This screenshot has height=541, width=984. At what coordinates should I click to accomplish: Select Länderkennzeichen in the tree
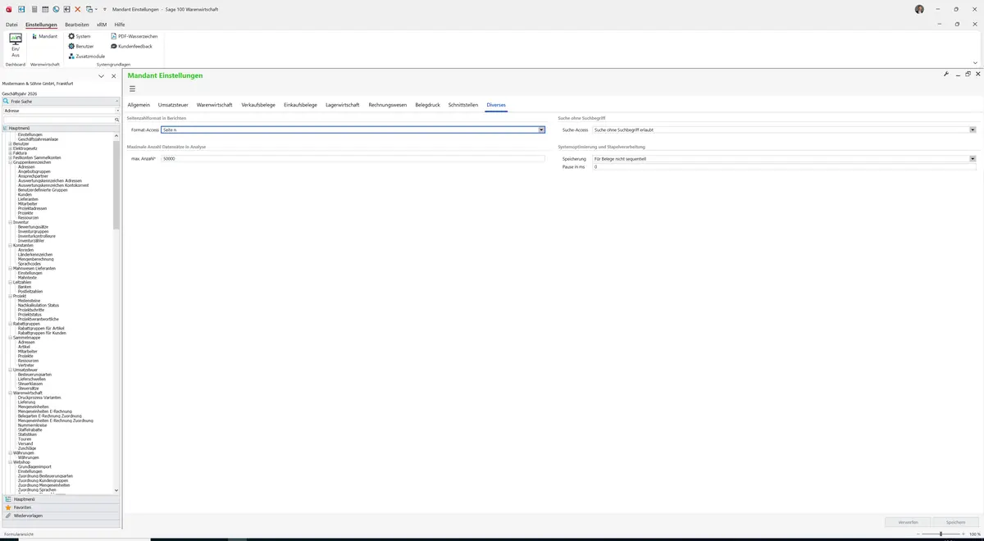pos(36,254)
